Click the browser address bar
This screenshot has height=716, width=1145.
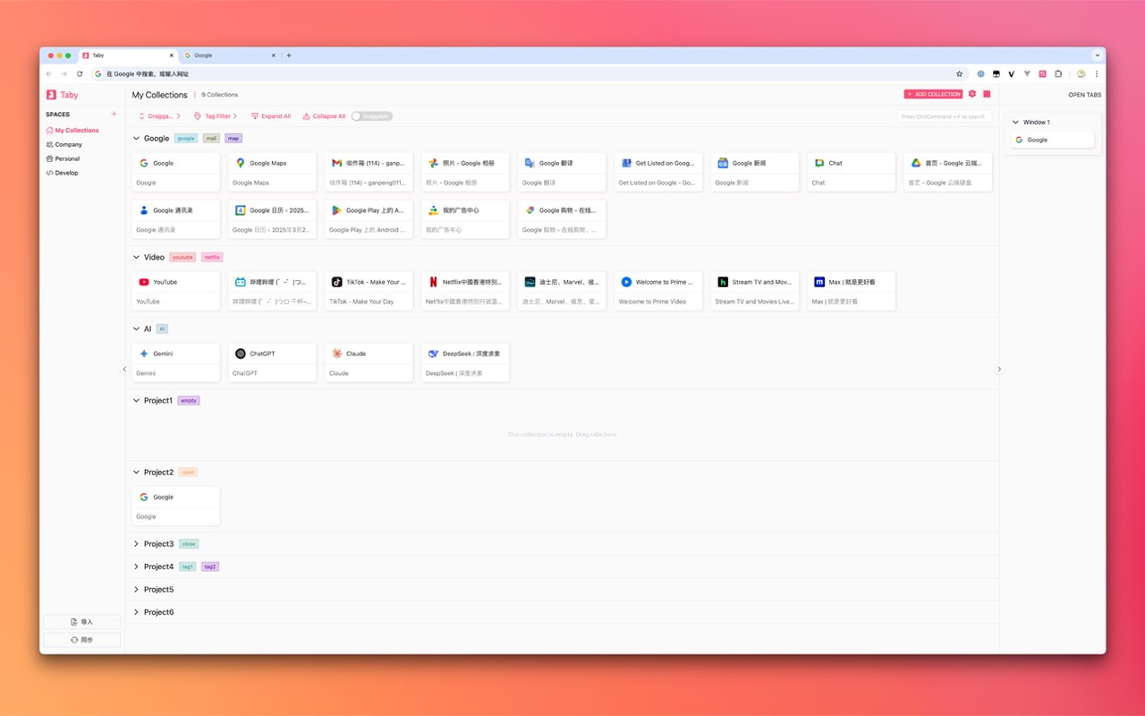(528, 74)
